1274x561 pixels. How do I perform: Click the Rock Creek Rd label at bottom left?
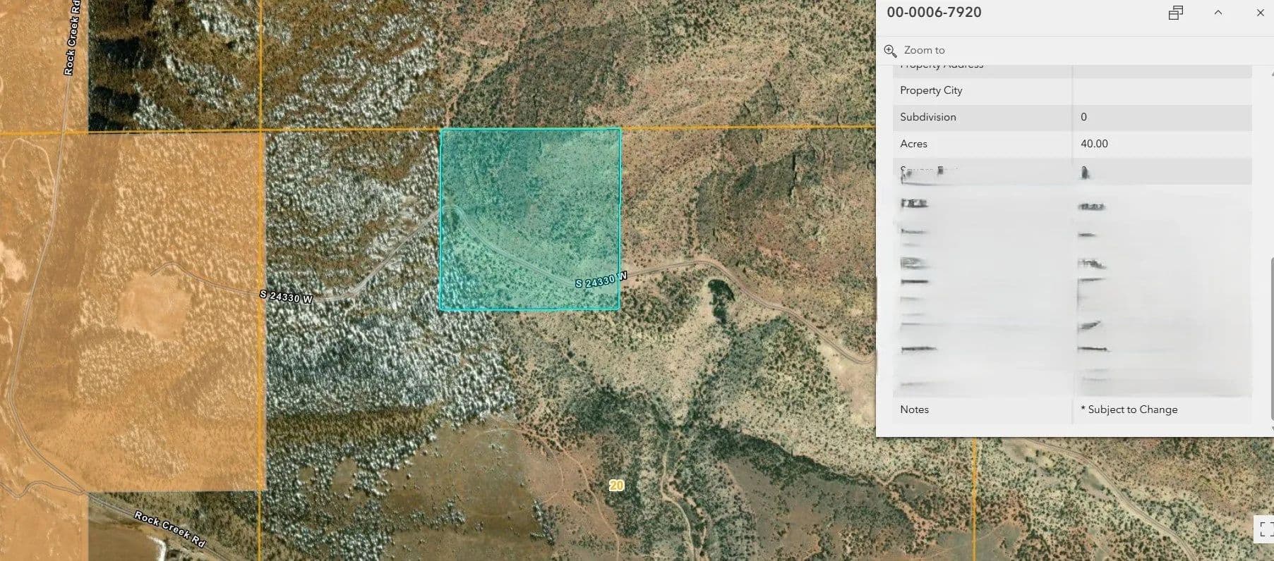point(169,529)
